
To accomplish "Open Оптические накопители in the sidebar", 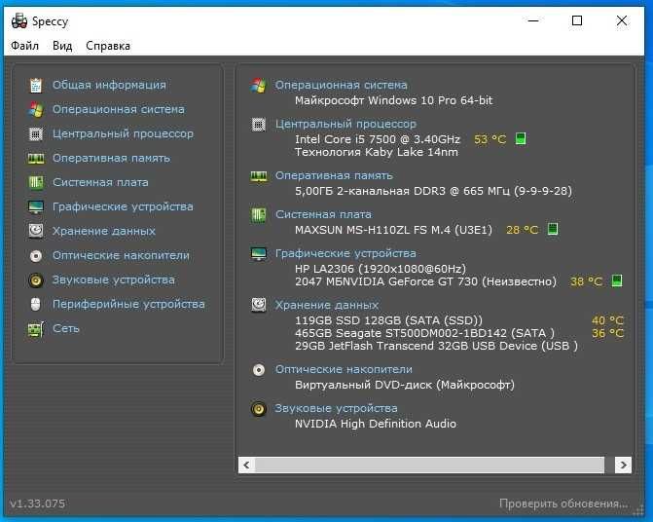I will 122,255.
